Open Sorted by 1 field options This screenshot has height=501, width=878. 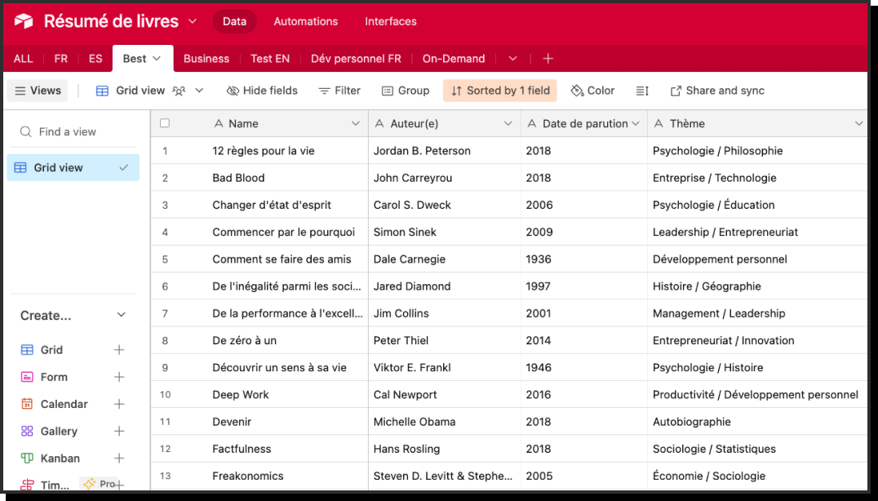tap(500, 91)
